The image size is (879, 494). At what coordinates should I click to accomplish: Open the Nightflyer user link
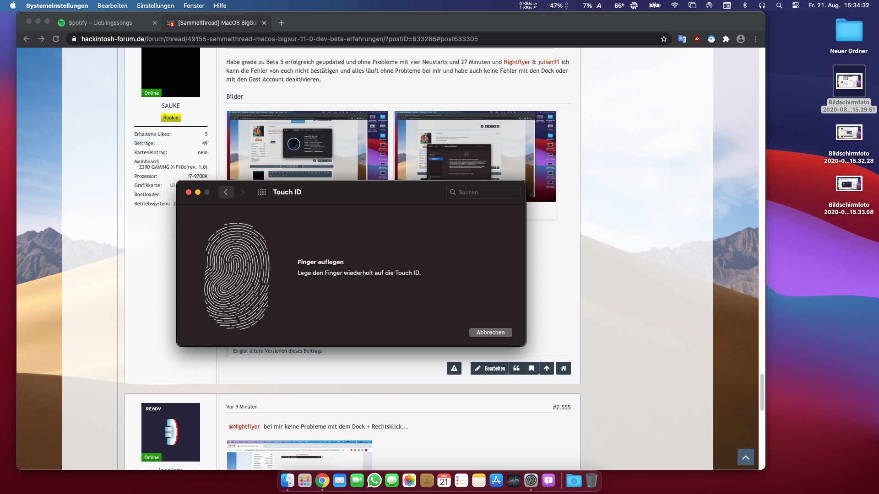click(516, 62)
